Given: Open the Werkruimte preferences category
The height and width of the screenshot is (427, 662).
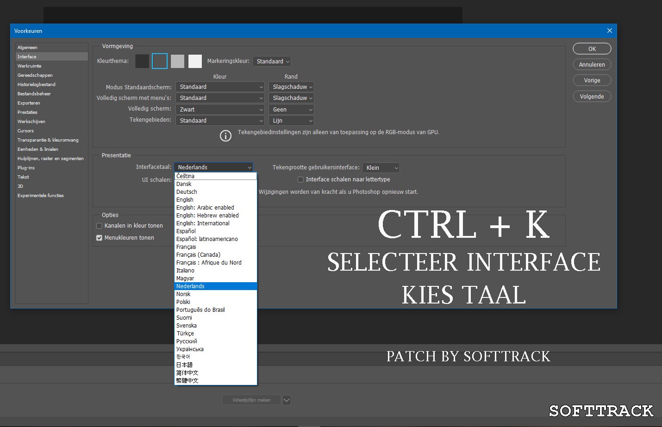Looking at the screenshot, I should (30, 66).
